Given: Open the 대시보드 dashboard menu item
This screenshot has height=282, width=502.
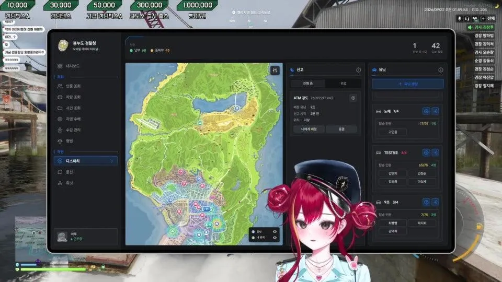Looking at the screenshot, I should pos(86,66).
